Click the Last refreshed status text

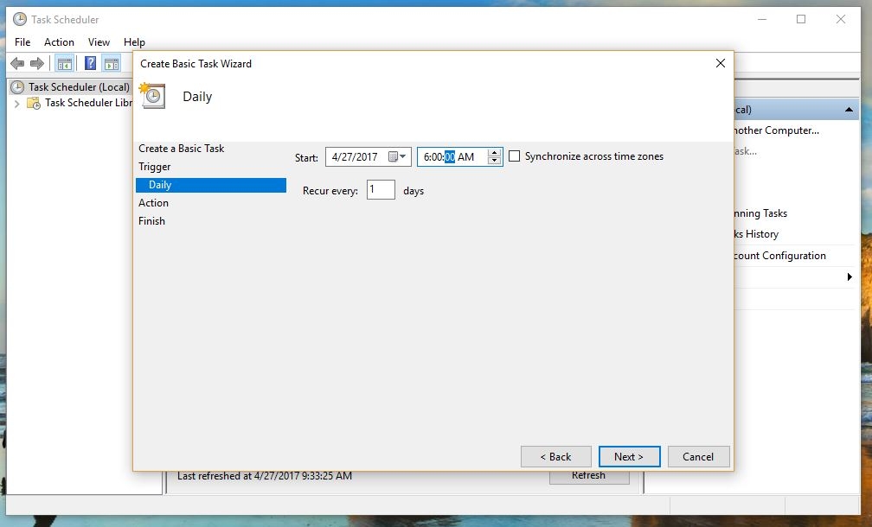265,476
